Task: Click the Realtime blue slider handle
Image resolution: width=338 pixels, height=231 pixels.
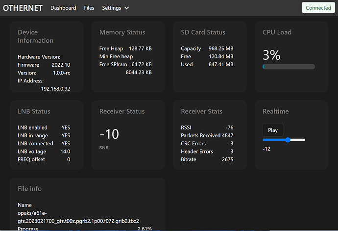Action: (x=288, y=140)
